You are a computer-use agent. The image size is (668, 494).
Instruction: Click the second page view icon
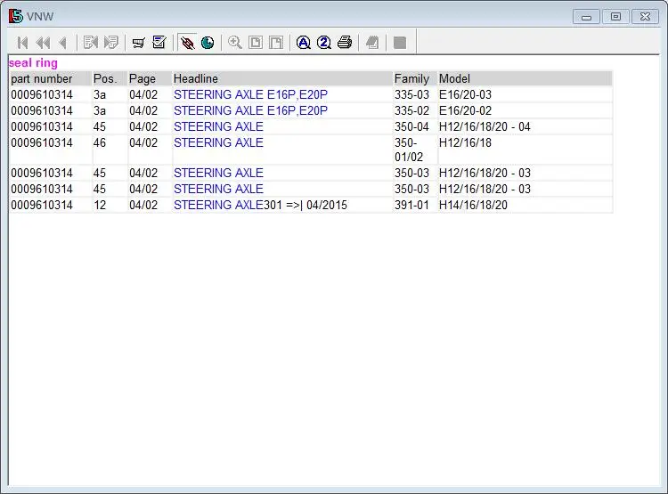pyautogui.click(x=276, y=43)
